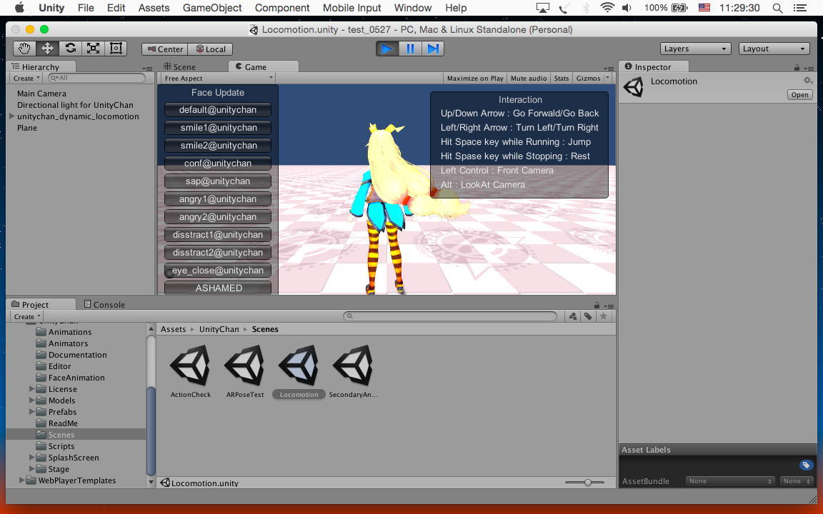Click the Project search field
The height and width of the screenshot is (514, 823).
click(x=450, y=316)
